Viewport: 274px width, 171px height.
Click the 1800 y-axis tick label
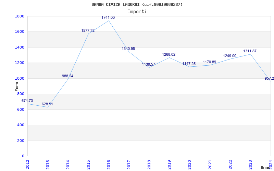tap(20, 16)
